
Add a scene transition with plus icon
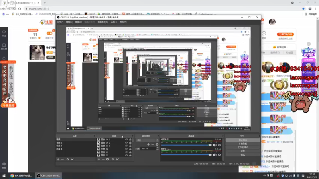(148, 144)
